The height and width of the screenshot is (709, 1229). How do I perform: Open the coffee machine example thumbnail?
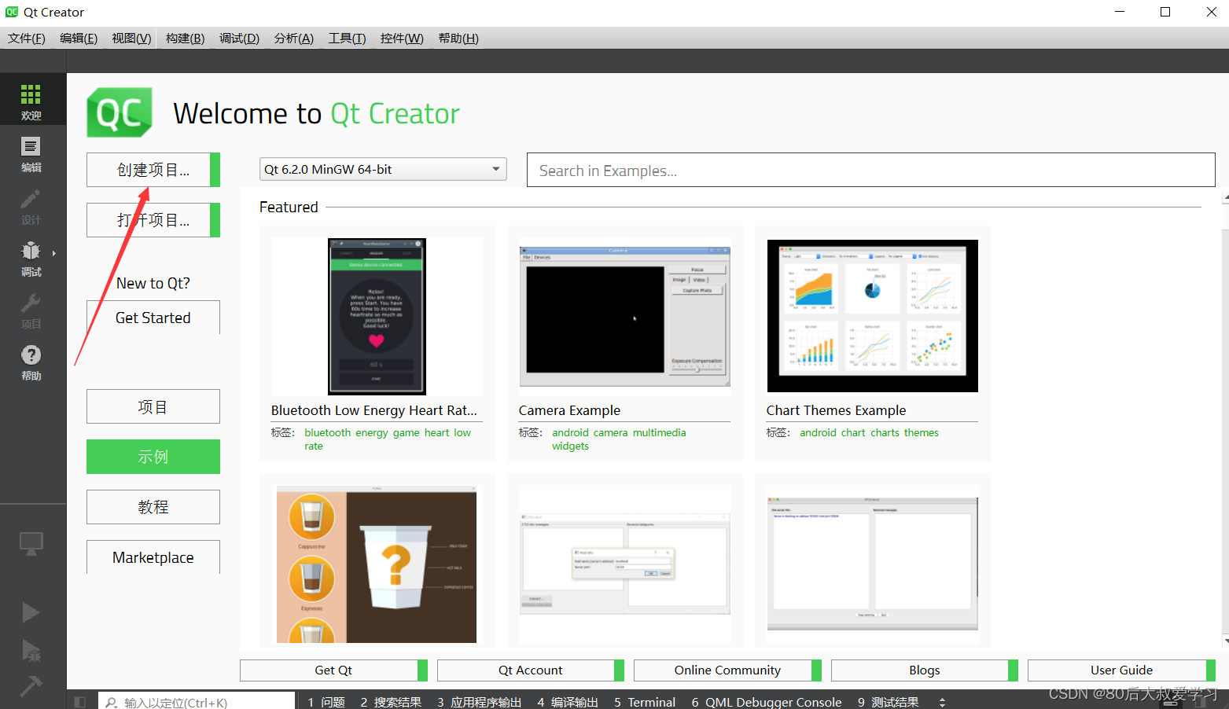[x=377, y=564]
